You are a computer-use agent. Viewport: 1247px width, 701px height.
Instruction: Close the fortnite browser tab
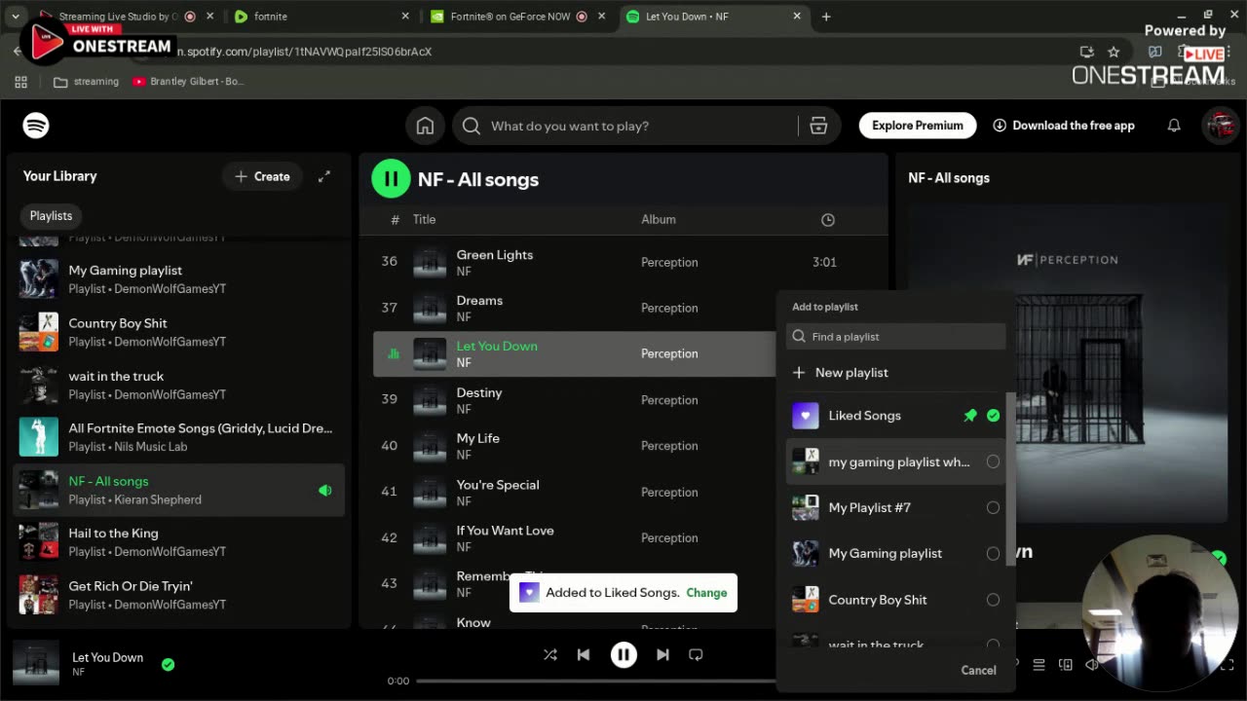(x=405, y=17)
